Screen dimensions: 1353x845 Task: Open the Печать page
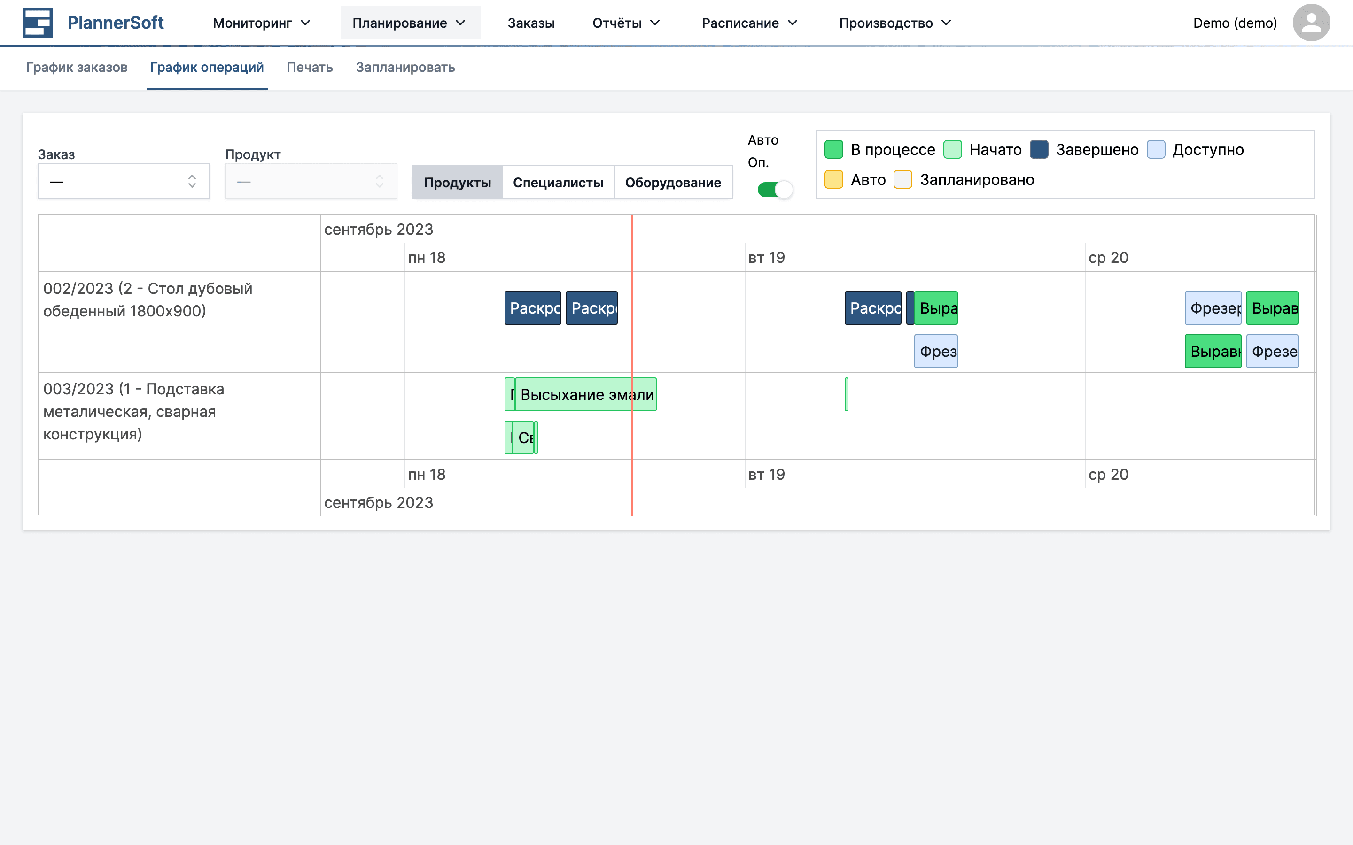click(x=309, y=67)
